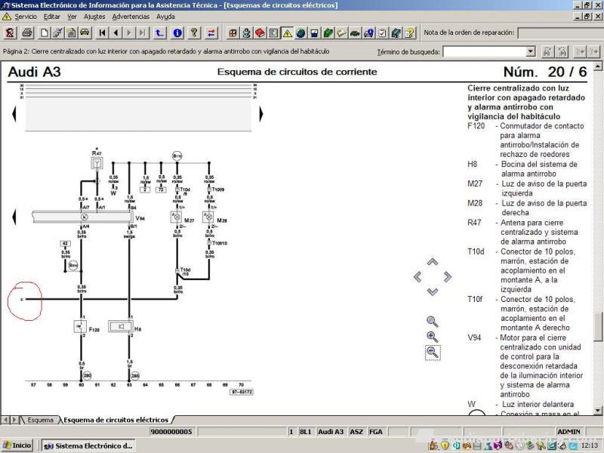
Task: Click the zoom in magnifier icon
Action: (x=432, y=337)
